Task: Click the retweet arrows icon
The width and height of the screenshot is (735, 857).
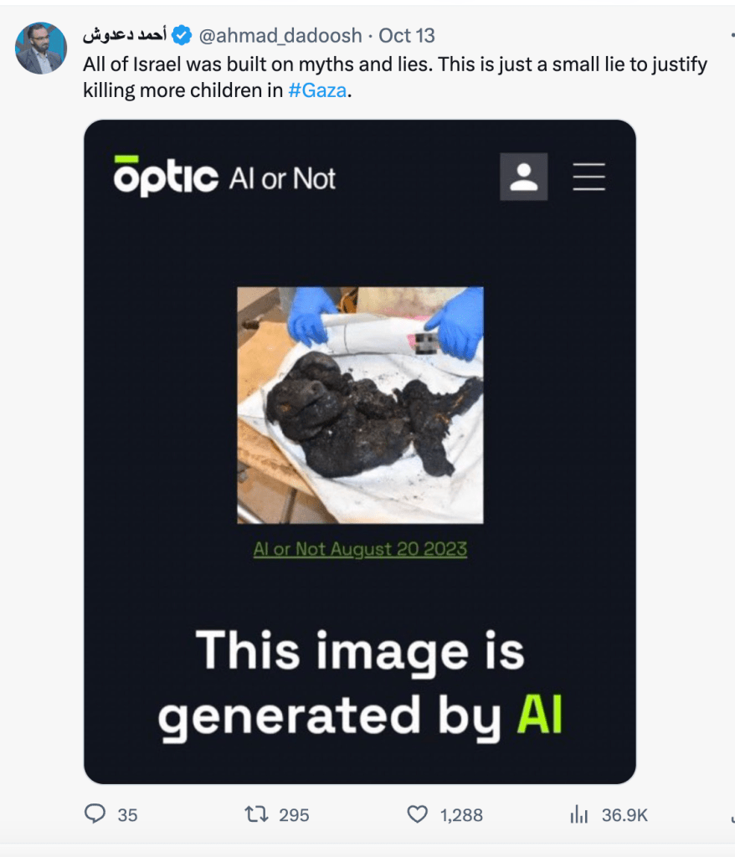Action: click(x=256, y=814)
